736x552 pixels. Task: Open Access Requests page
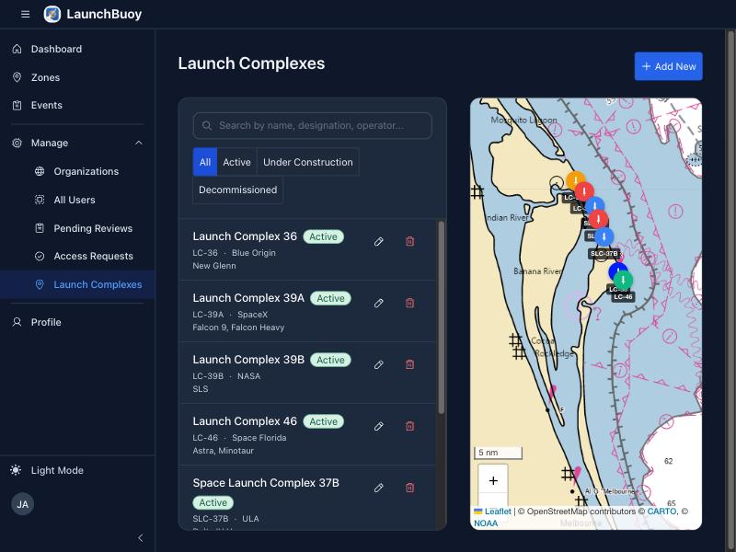(93, 257)
